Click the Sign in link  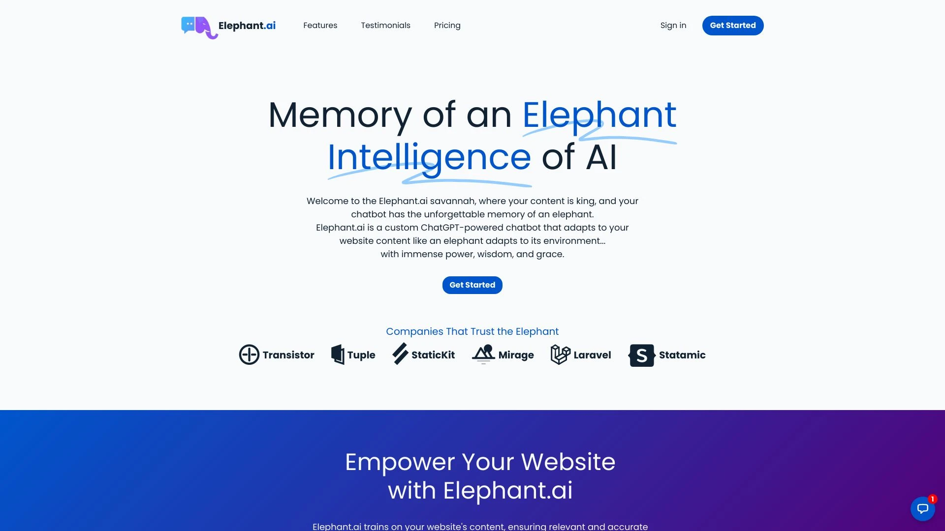pos(673,25)
